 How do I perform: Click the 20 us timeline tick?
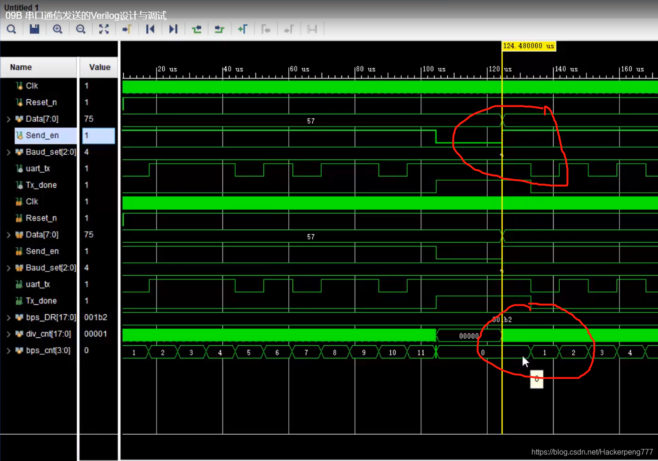click(167, 69)
